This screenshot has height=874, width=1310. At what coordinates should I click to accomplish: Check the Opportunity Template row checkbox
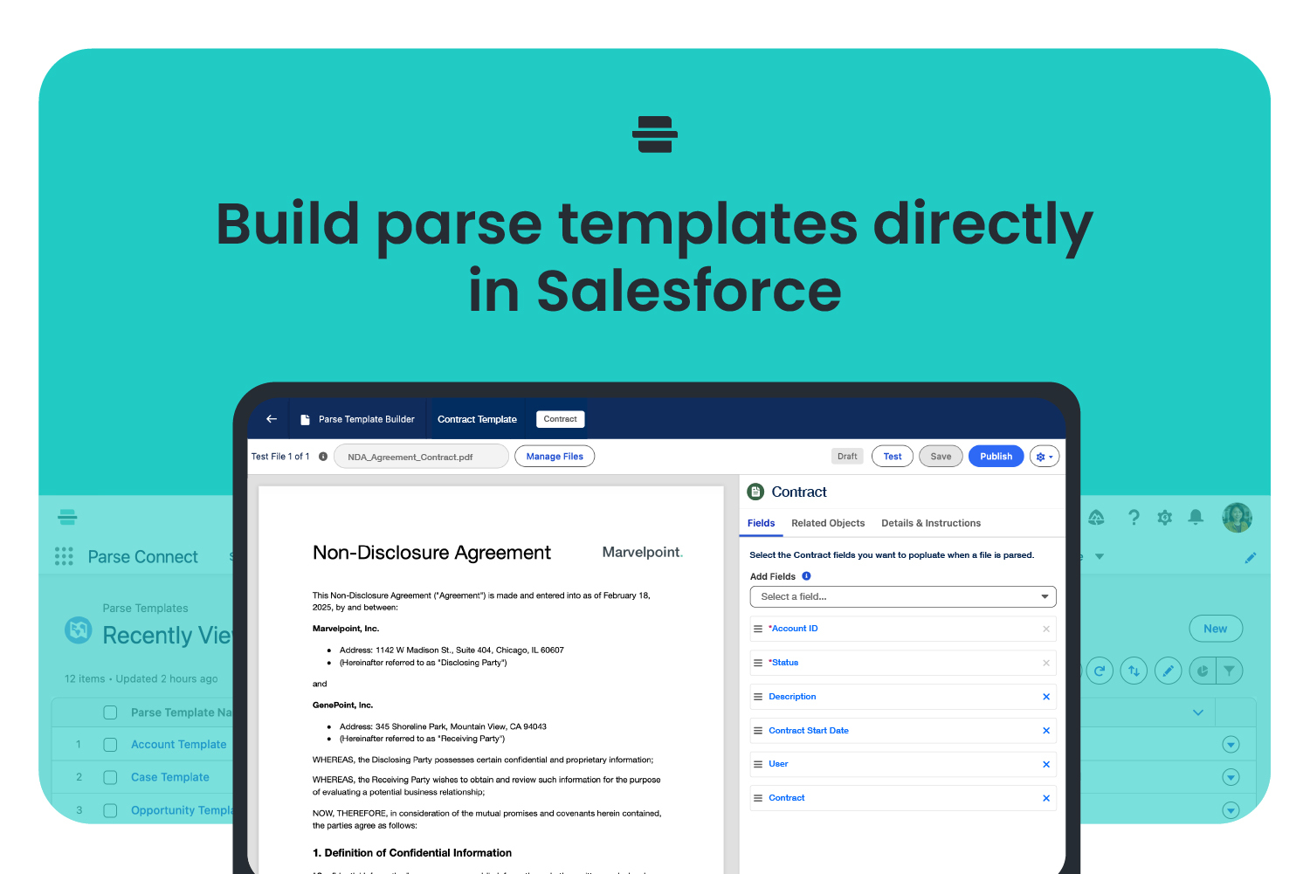110,810
